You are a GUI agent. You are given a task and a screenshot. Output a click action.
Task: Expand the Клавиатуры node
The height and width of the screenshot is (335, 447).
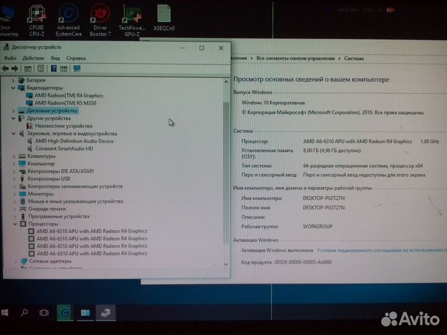coord(14,156)
